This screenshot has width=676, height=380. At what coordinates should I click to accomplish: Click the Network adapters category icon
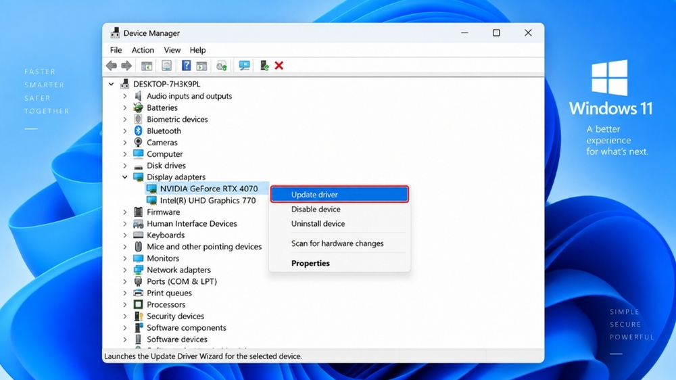coord(138,270)
